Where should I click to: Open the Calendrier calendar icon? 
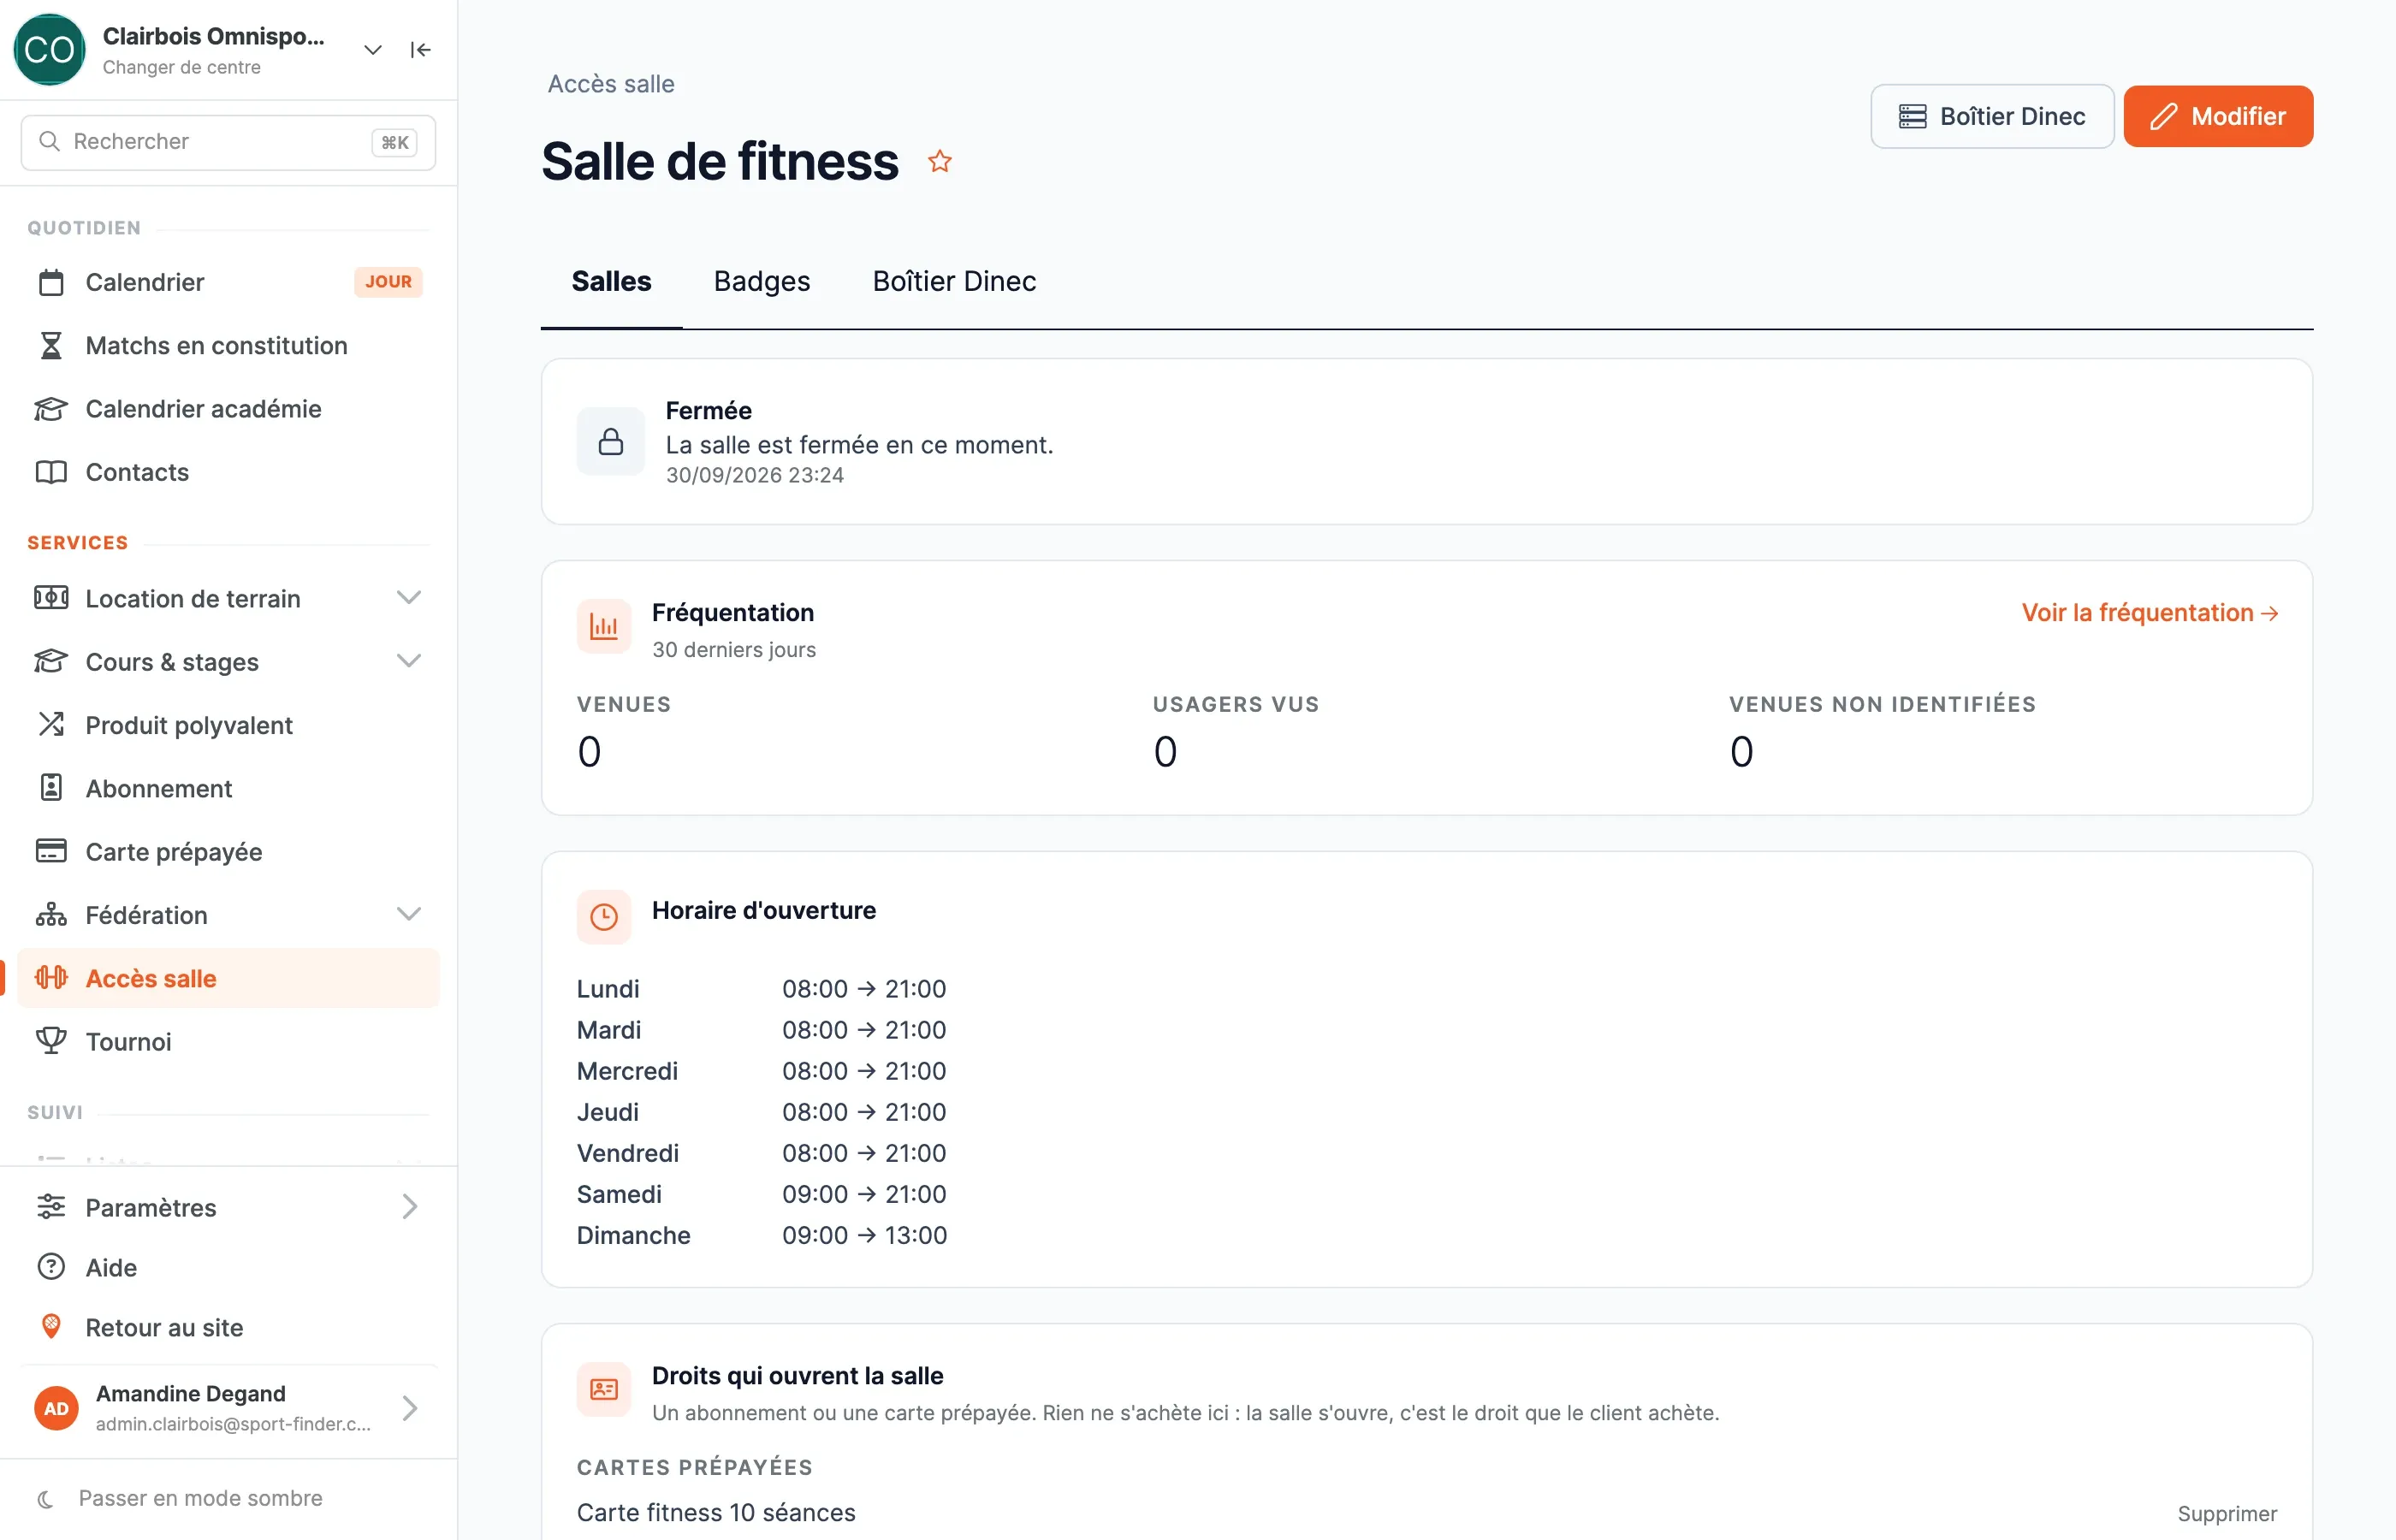pos(51,282)
